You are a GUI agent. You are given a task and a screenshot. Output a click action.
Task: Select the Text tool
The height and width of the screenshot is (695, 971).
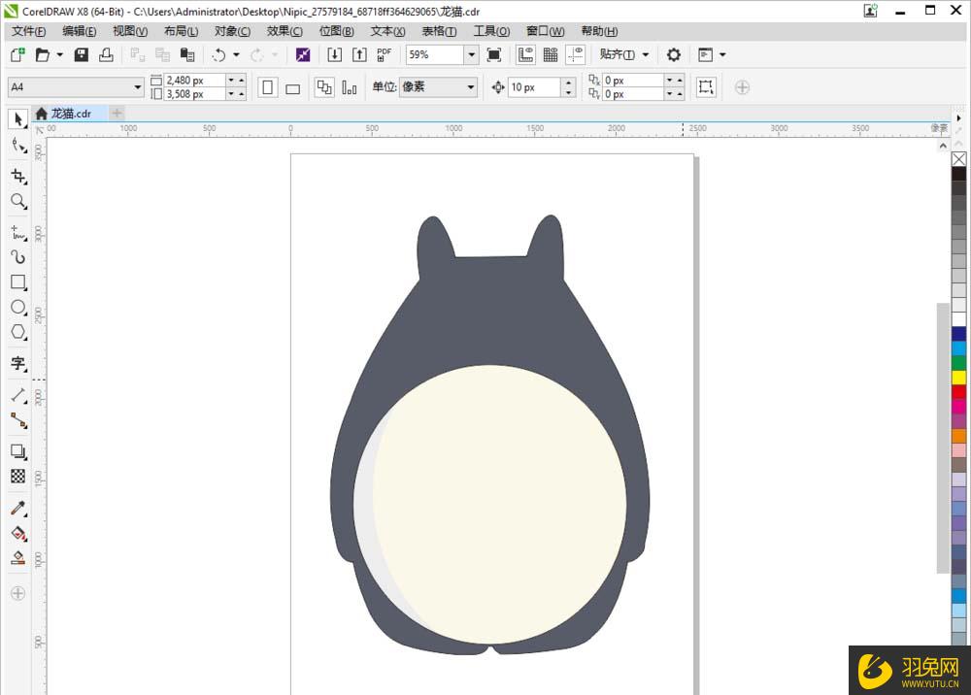[18, 363]
